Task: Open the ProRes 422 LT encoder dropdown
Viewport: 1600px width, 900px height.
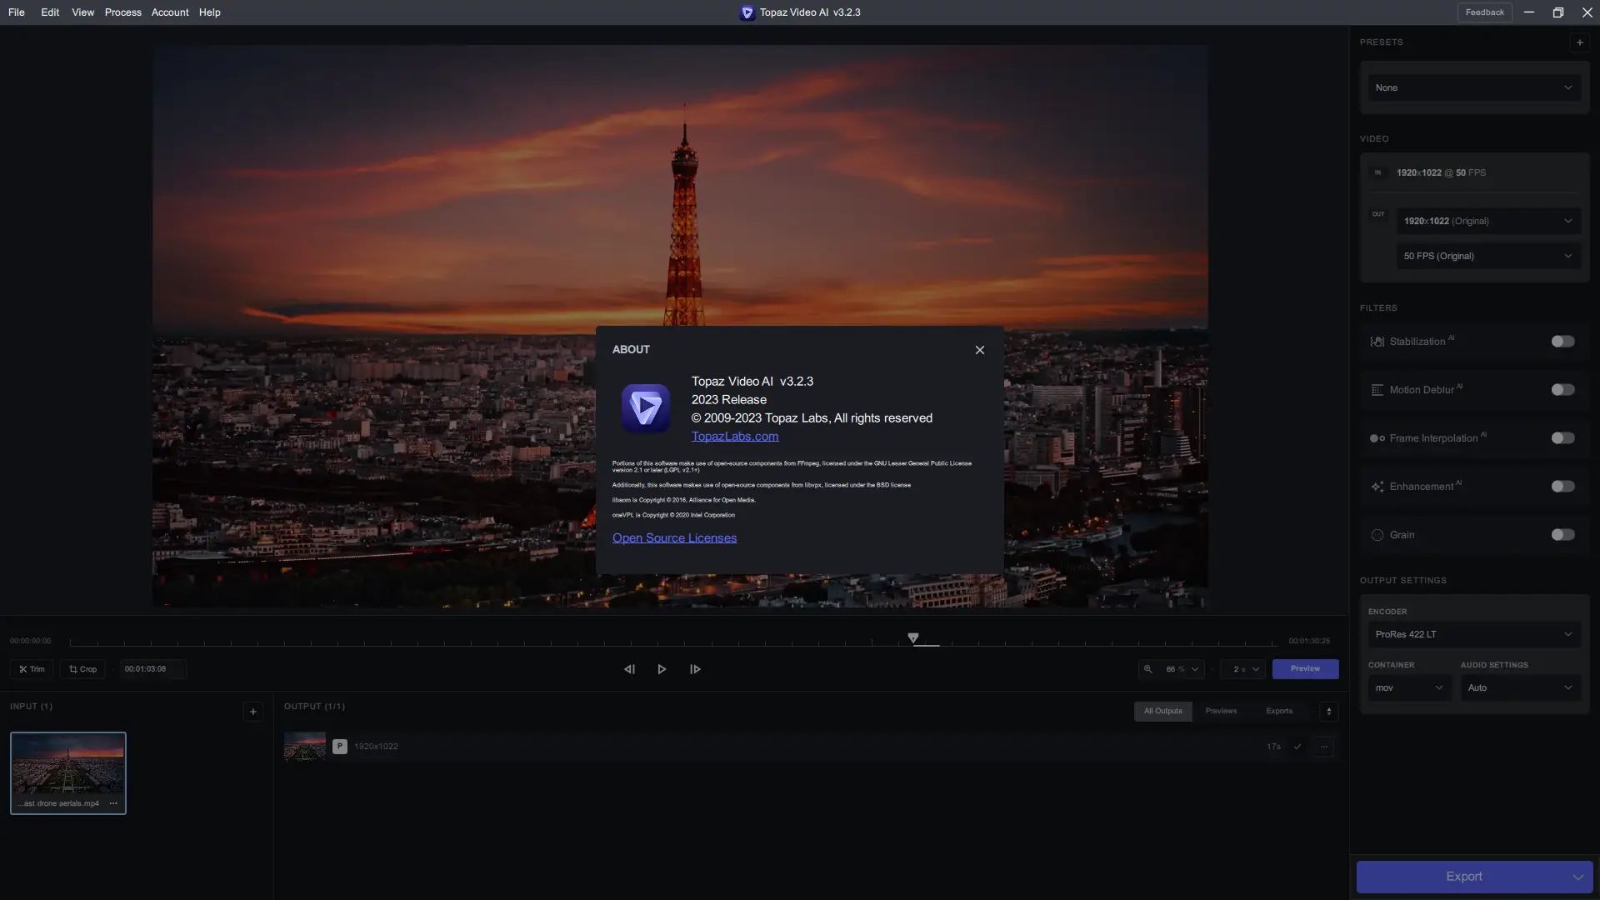Action: [x=1473, y=634]
